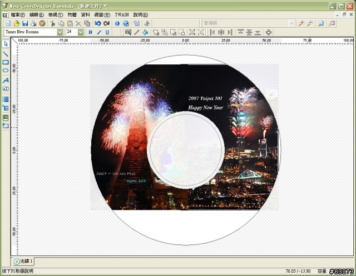Print the cover using the printer icon

click(33, 23)
